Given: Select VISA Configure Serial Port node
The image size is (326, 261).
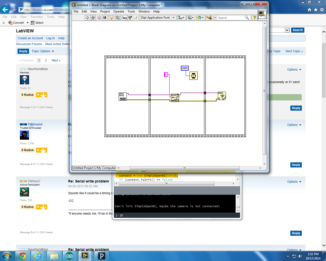Looking at the screenshot, I should (123, 97).
